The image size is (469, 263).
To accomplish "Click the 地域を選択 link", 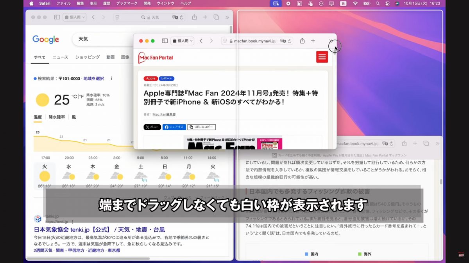I will (94, 78).
